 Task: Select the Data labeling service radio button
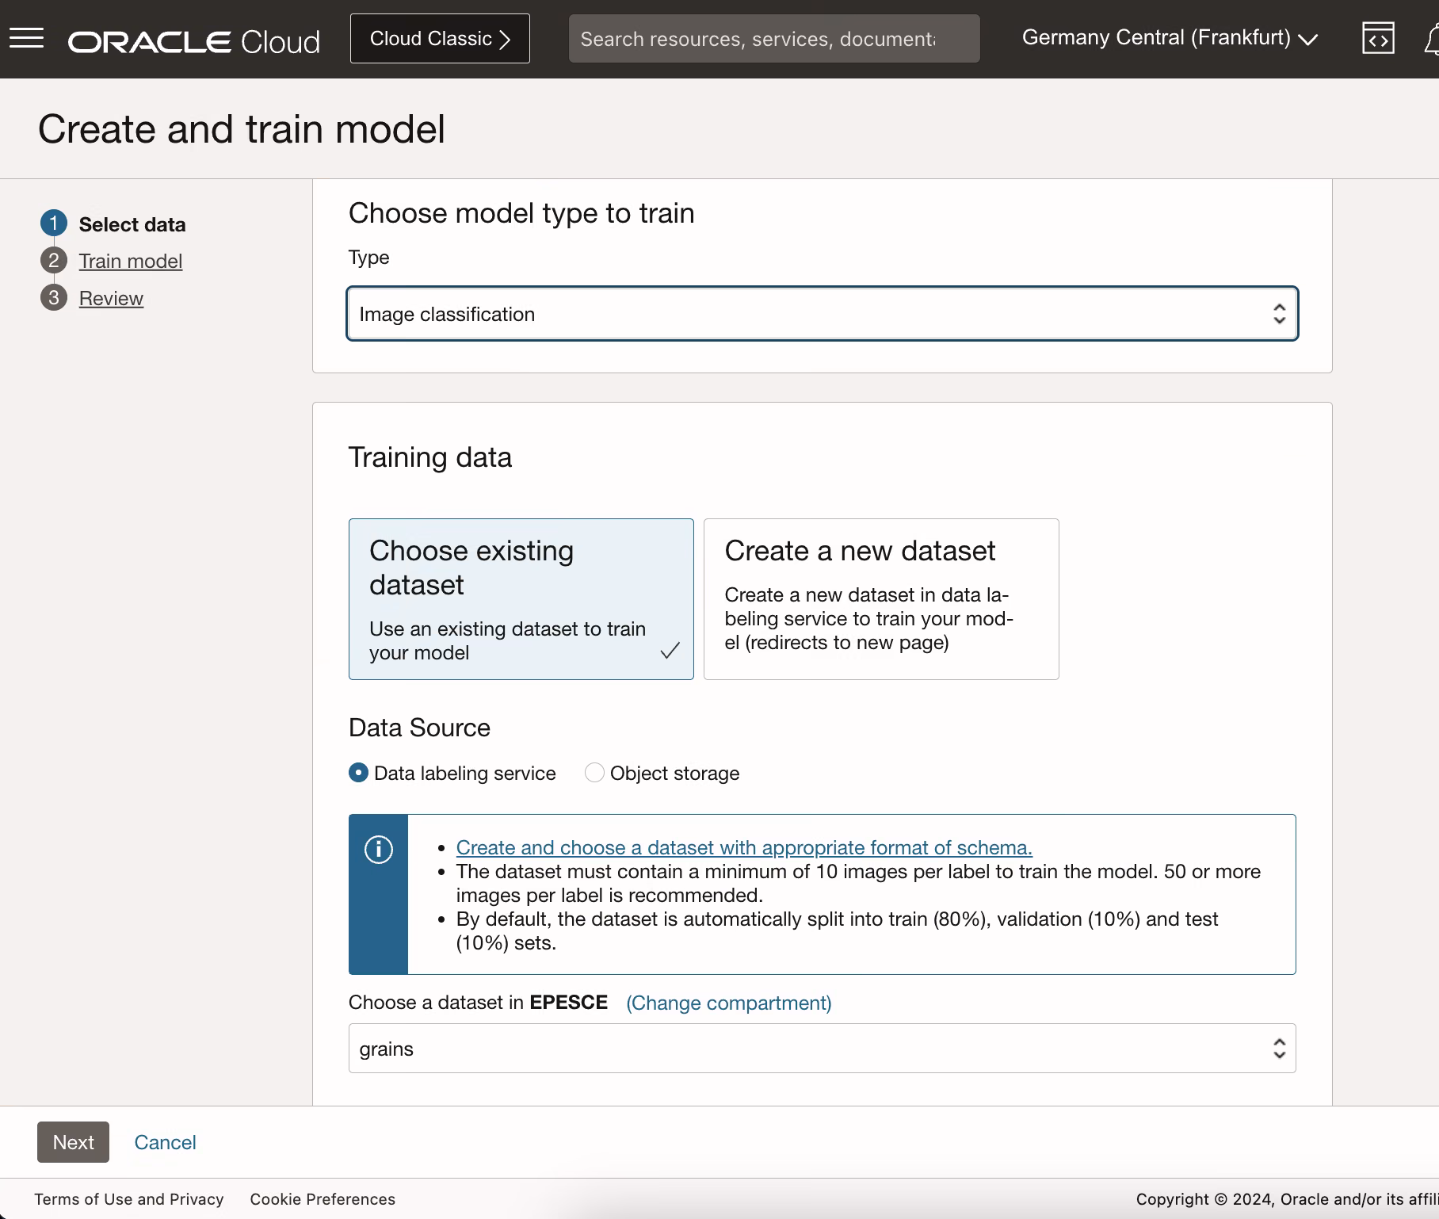359,773
